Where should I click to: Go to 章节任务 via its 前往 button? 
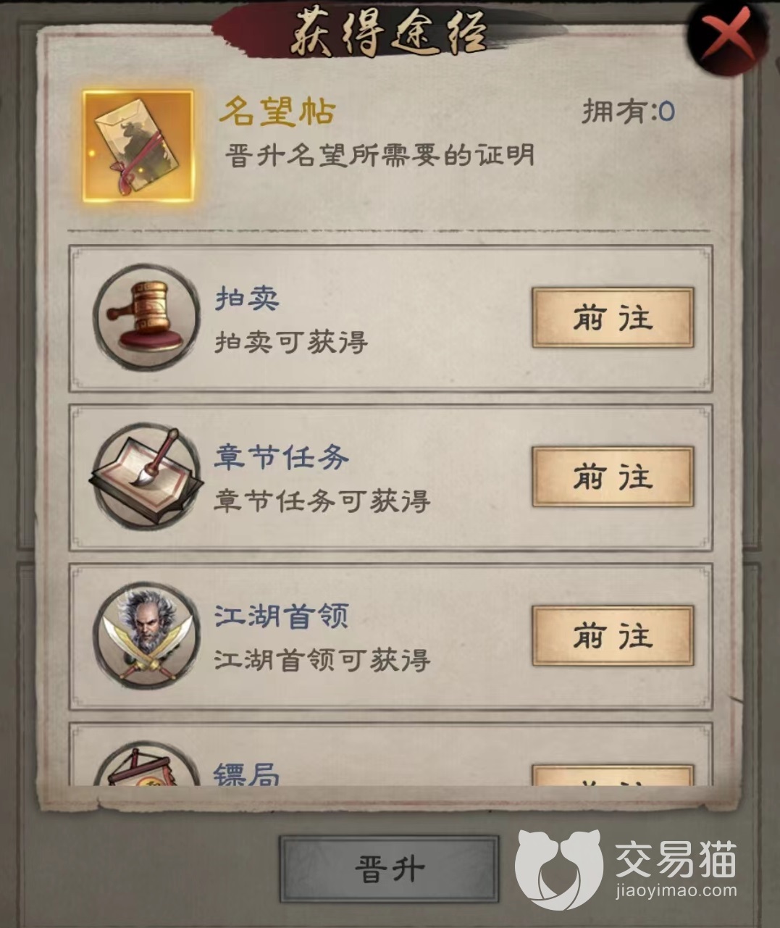[x=613, y=477]
